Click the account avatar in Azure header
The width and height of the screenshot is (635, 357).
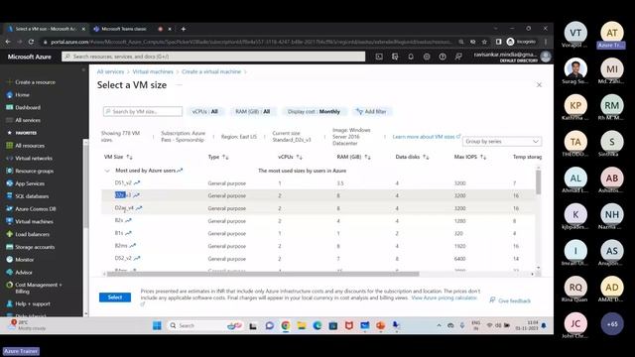click(546, 57)
